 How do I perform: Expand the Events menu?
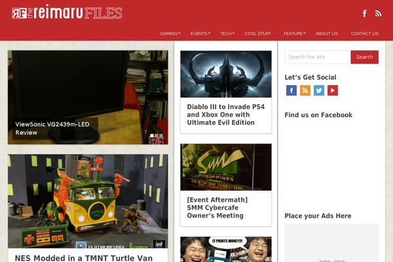coord(200,33)
